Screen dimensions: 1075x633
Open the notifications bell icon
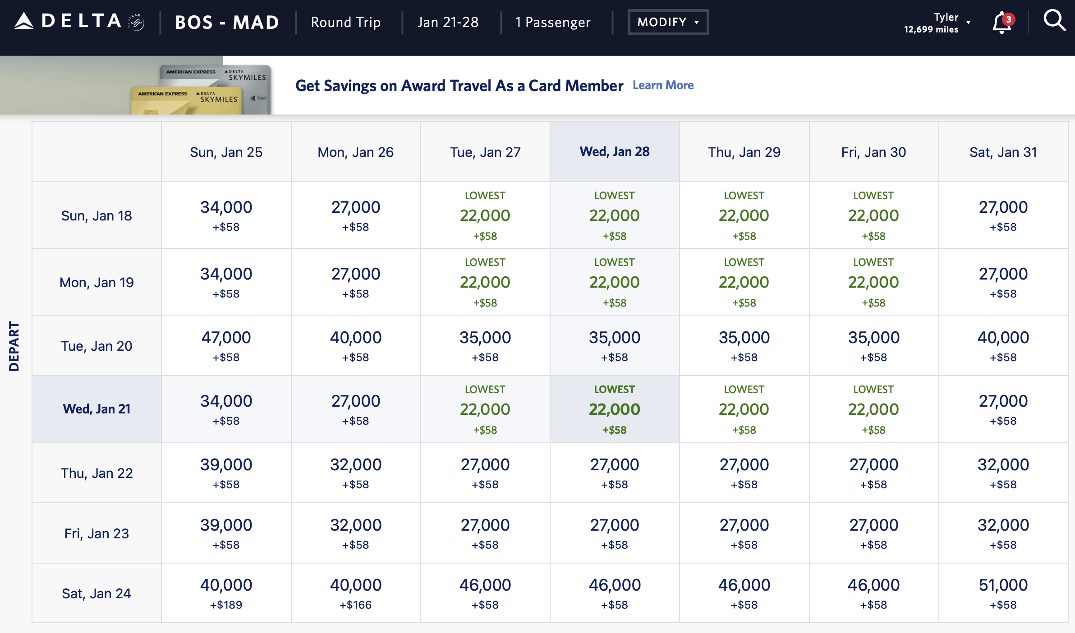(x=1002, y=23)
